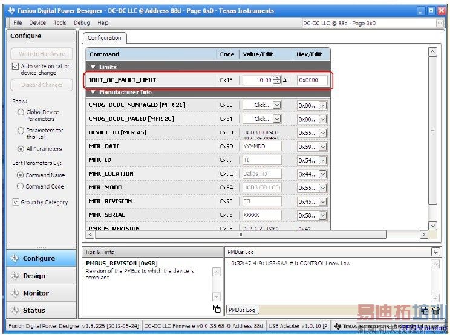This screenshot has width=450, height=335.
Task: Click the Tips & Hints scroll up arrow
Action: pyautogui.click(x=217, y=272)
